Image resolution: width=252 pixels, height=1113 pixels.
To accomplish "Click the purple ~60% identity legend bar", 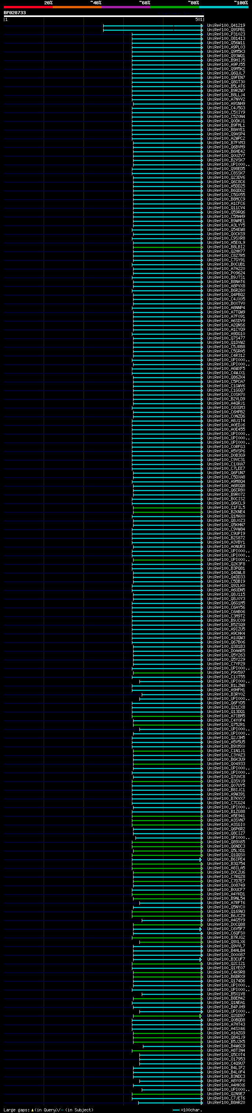I will tap(126, 7).
